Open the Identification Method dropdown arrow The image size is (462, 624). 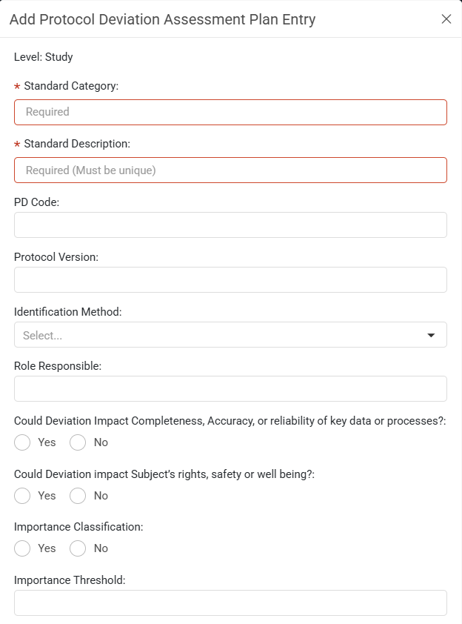tap(431, 335)
